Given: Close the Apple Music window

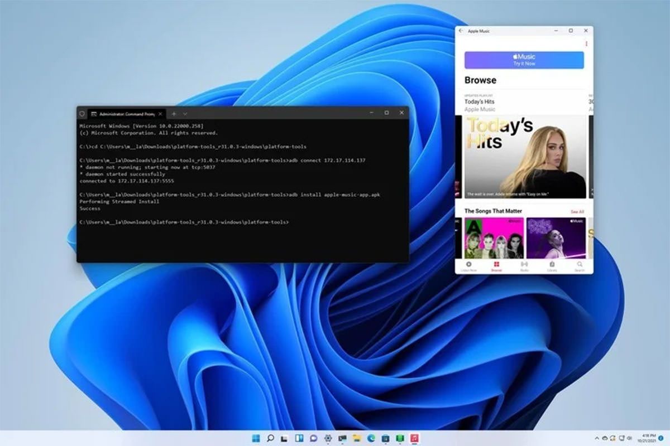Looking at the screenshot, I should point(586,31).
